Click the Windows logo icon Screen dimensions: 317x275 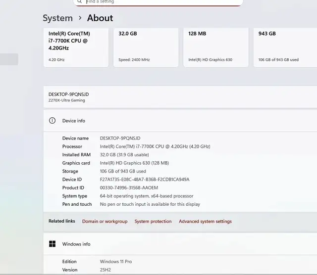[53, 244]
